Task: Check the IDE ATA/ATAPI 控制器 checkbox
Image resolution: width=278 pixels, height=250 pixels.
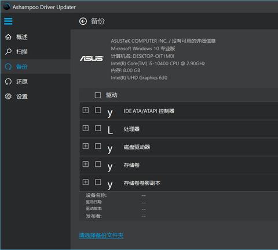Action: point(98,110)
